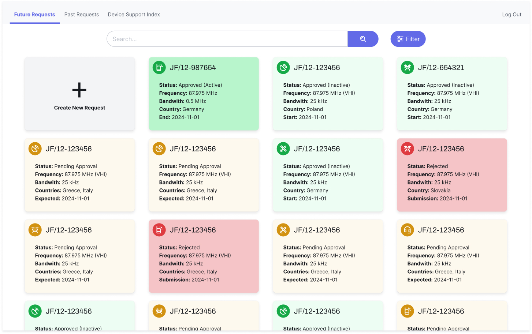Click the green satellite icon on the Germany JF/12-123456 card
Image resolution: width=532 pixels, height=334 pixels.
[283, 149]
